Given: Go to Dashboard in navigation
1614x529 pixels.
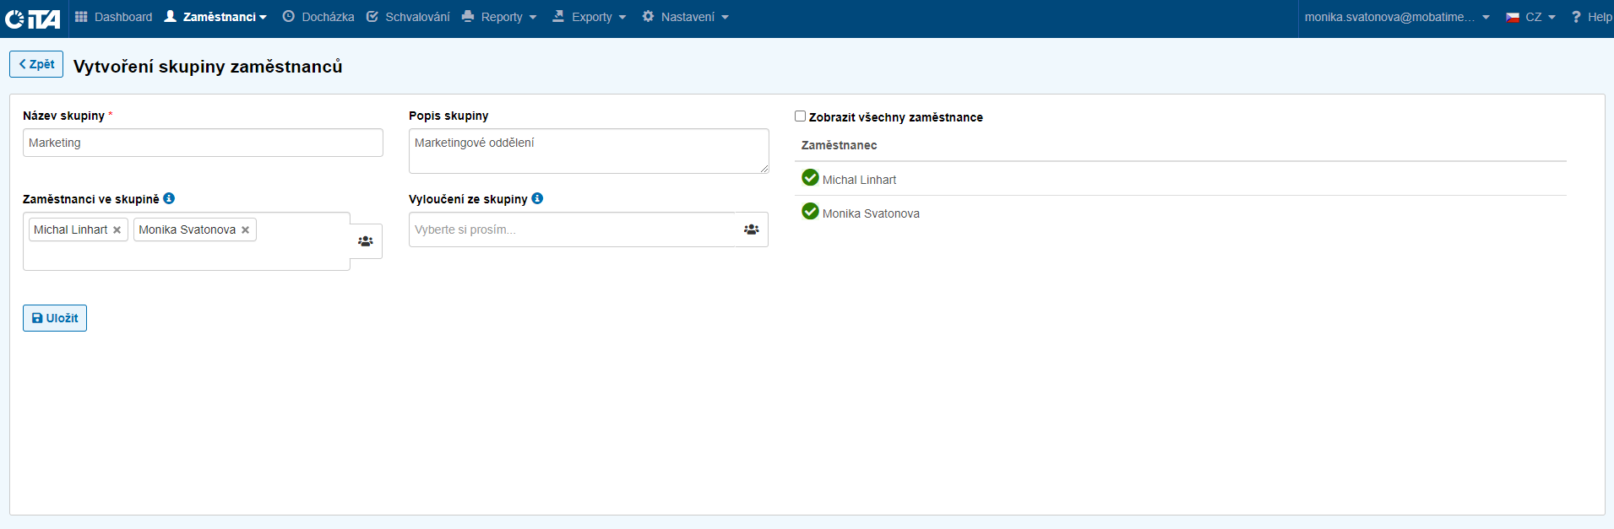Looking at the screenshot, I should click(x=114, y=17).
